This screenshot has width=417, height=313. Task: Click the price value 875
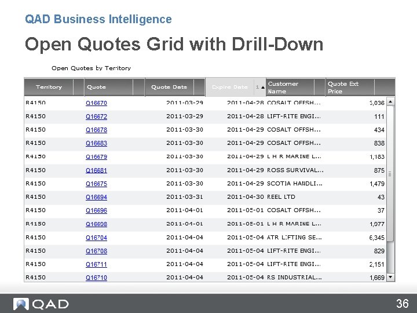pyautogui.click(x=379, y=170)
